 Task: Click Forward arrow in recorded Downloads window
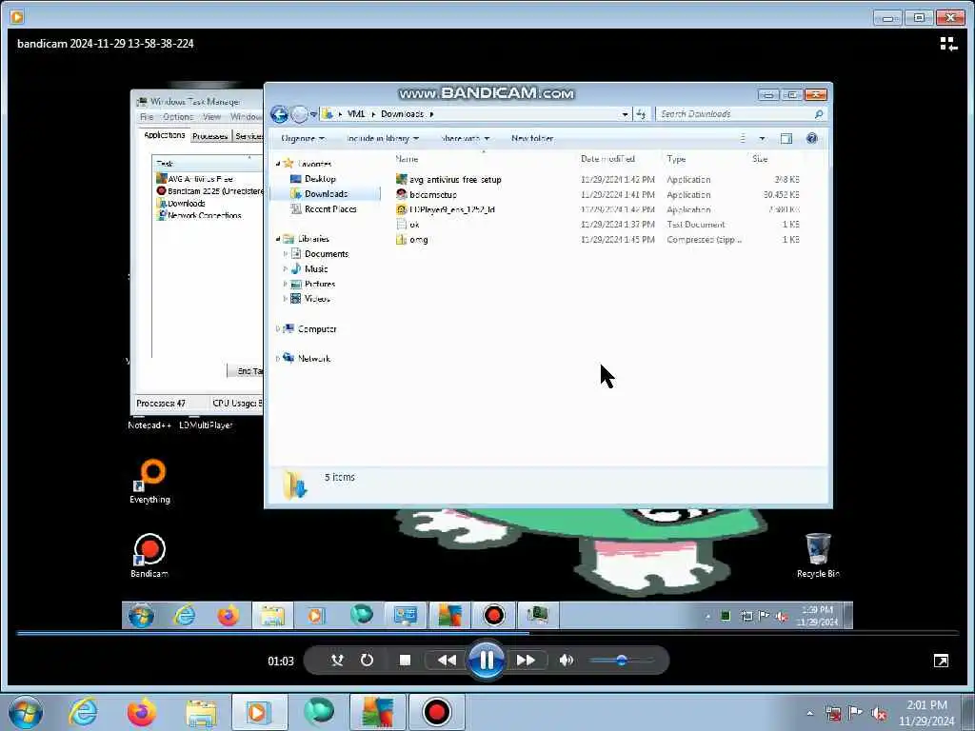coord(300,114)
